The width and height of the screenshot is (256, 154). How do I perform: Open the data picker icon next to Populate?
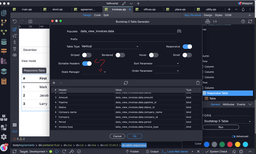pos(179,31)
